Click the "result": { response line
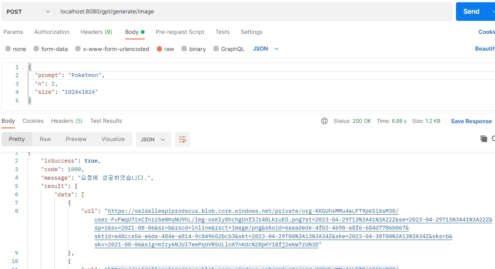Screen dimensions: 495x269 tap(59, 186)
